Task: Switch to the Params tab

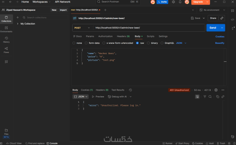Action: [90, 36]
